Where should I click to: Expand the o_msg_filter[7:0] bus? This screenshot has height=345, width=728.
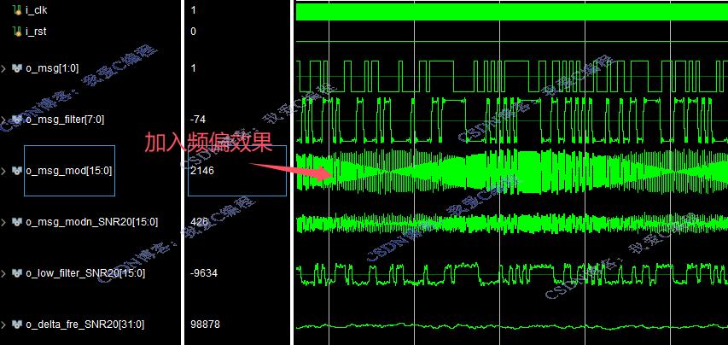(x=3, y=120)
